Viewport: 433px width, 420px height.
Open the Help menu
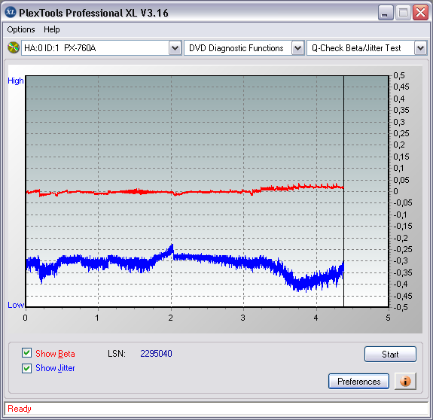(x=52, y=29)
